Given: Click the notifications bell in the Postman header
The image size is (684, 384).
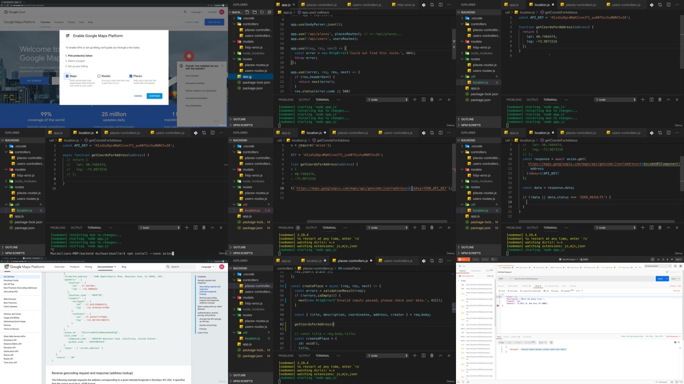Looking at the screenshot, I should click(668, 259).
